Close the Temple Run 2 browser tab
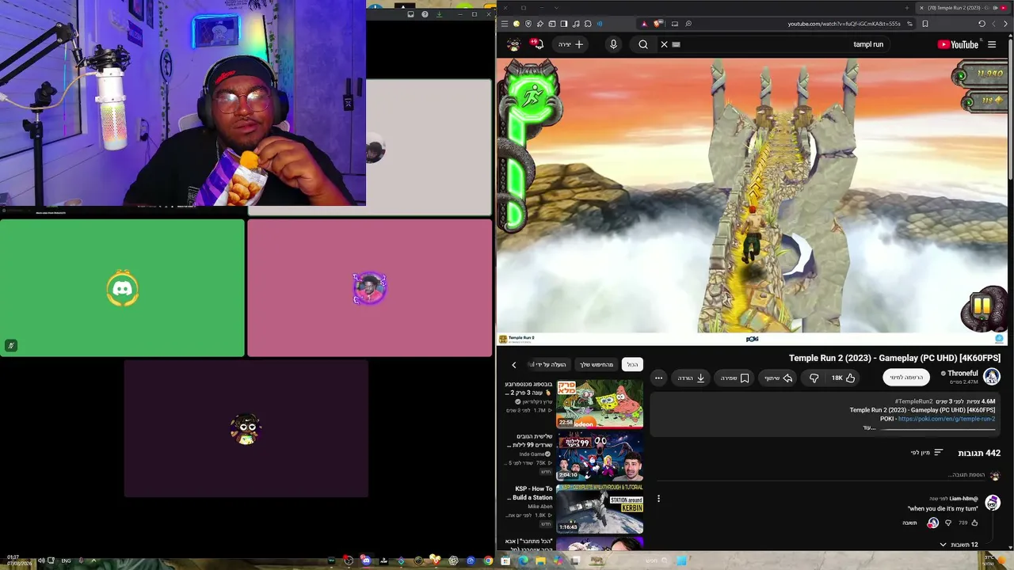 (x=921, y=8)
